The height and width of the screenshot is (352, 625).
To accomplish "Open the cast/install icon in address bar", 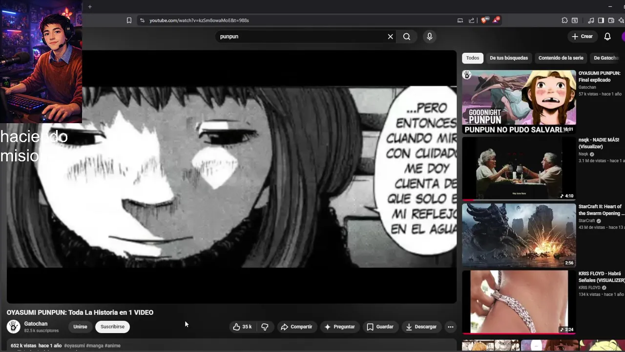I will pos(460,21).
